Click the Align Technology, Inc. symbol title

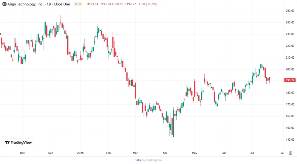[25, 4]
